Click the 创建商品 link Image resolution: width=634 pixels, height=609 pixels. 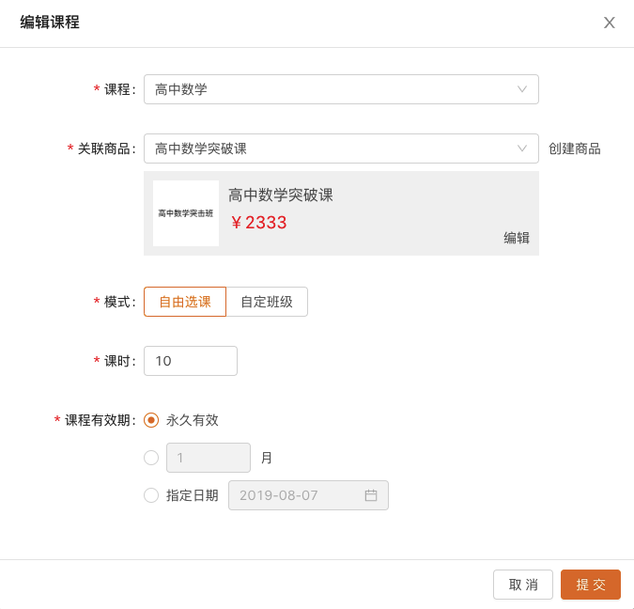[574, 148]
